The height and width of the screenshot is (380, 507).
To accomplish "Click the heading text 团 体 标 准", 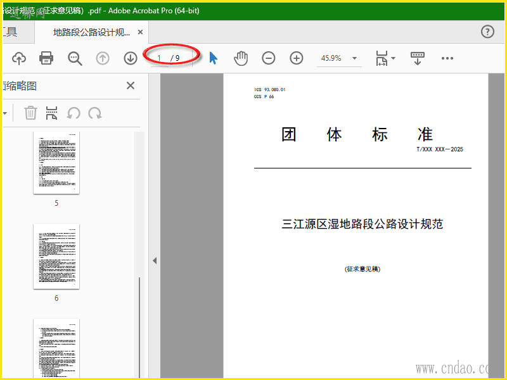I will pos(357,134).
